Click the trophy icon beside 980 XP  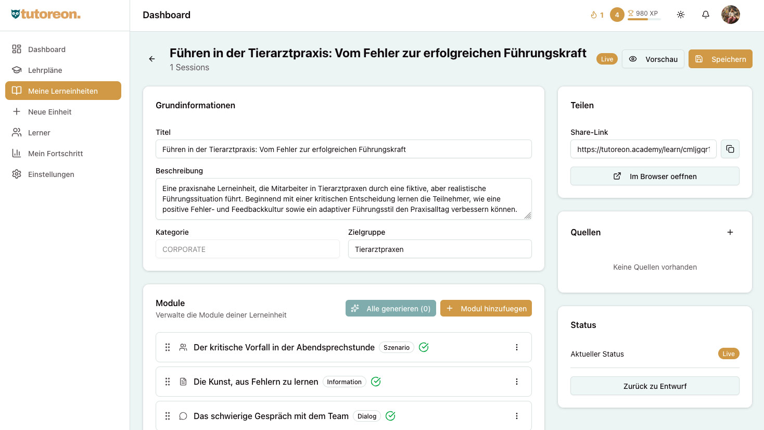tap(630, 13)
